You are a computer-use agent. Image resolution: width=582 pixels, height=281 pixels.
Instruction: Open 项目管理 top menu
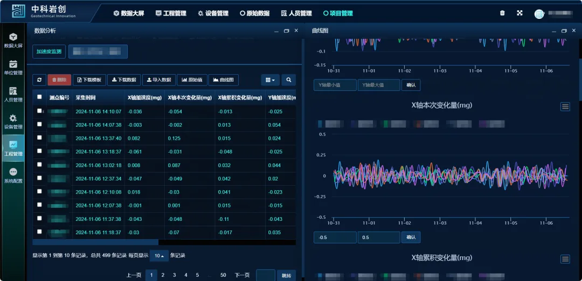click(x=338, y=13)
